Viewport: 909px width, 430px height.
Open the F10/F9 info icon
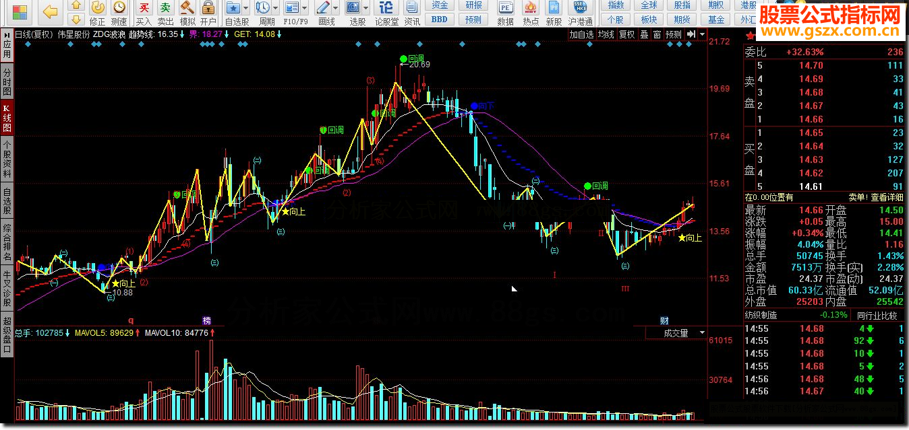[291, 8]
